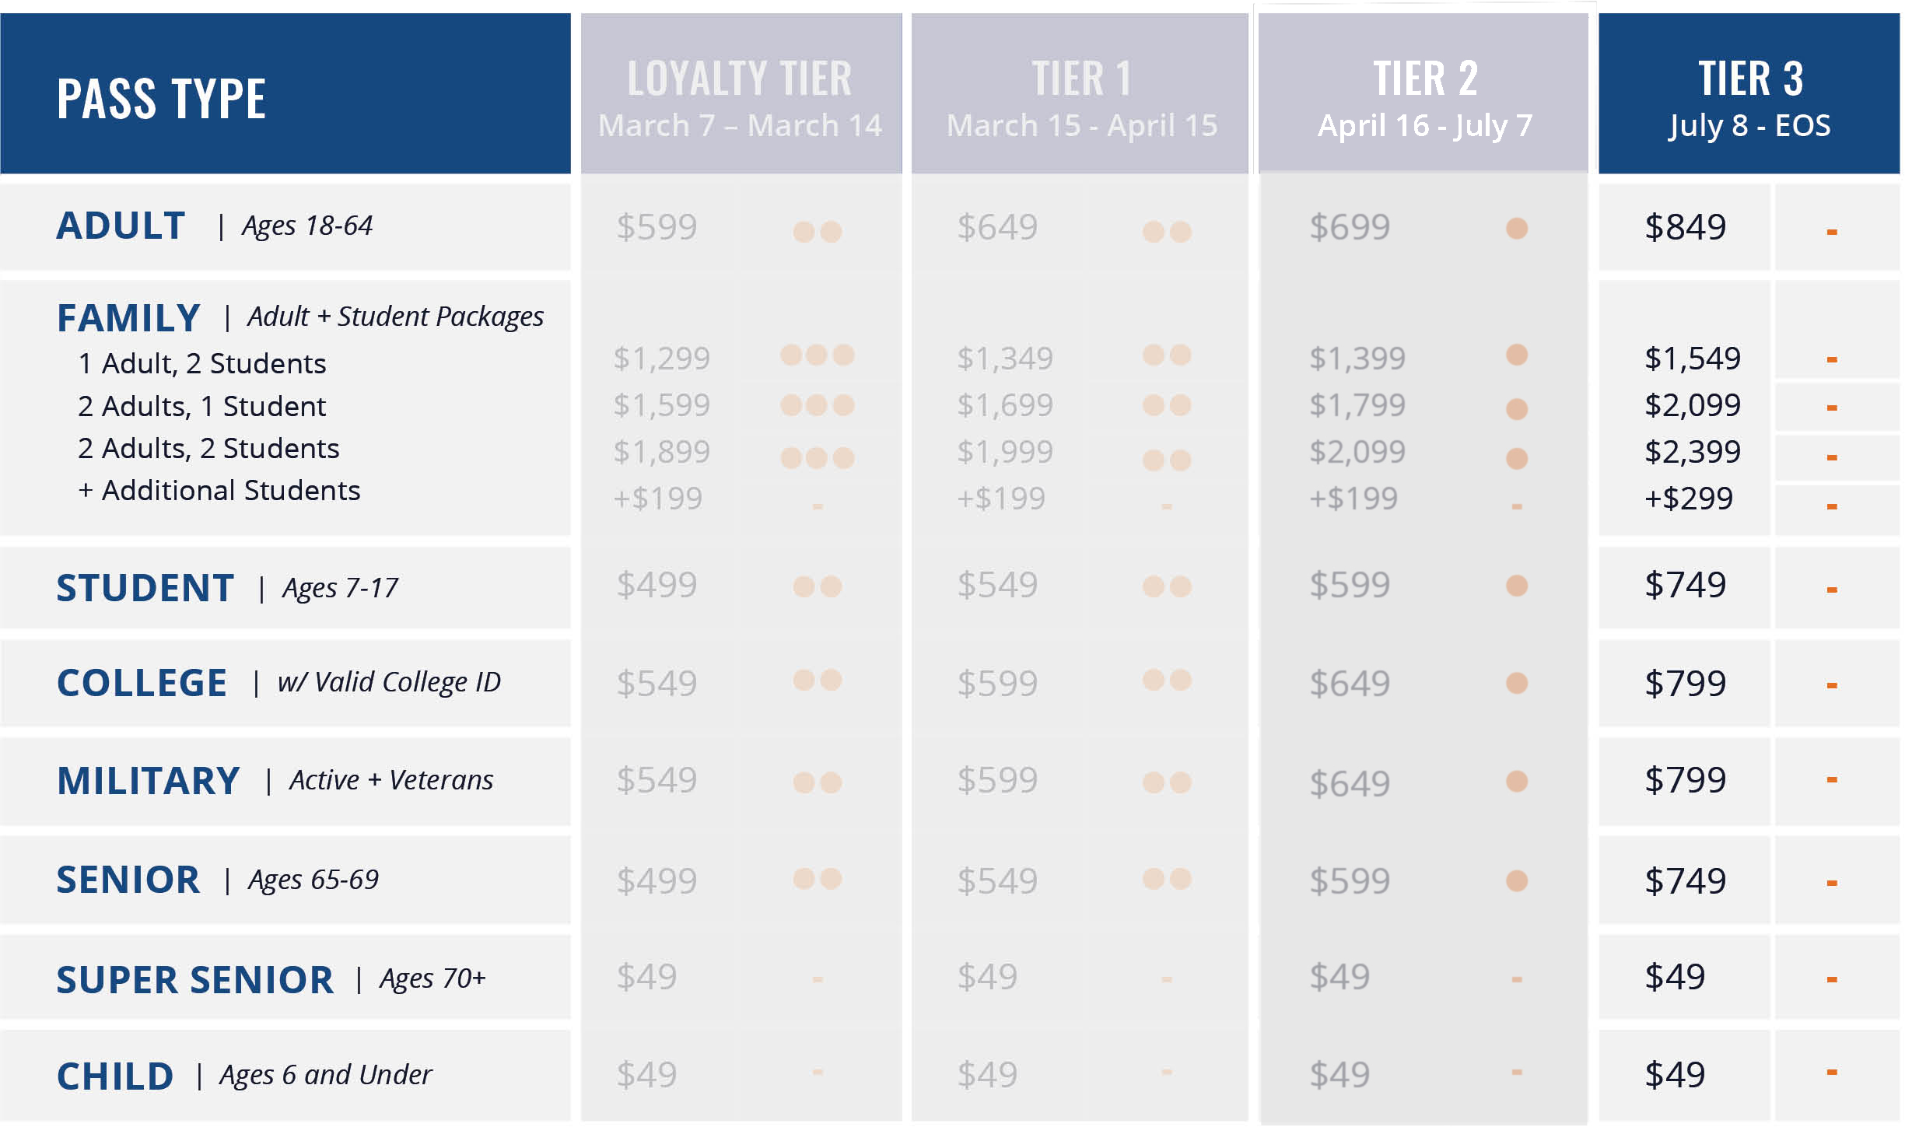The height and width of the screenshot is (1134, 1905).
Task: Click the Tier 2 dot beside $2,099 family price
Action: click(x=1516, y=458)
